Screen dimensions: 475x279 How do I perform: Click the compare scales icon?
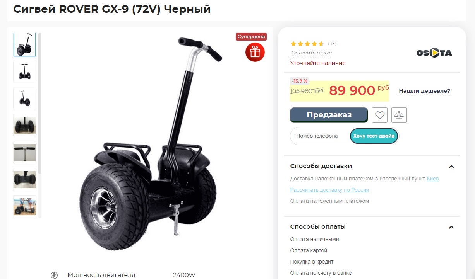click(399, 115)
